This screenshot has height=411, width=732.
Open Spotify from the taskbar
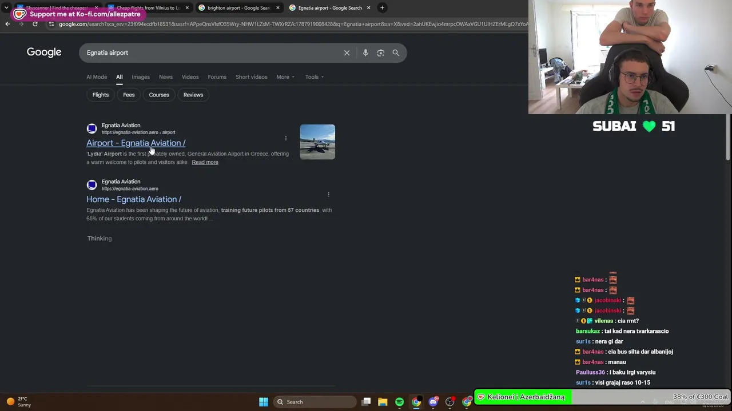click(399, 402)
